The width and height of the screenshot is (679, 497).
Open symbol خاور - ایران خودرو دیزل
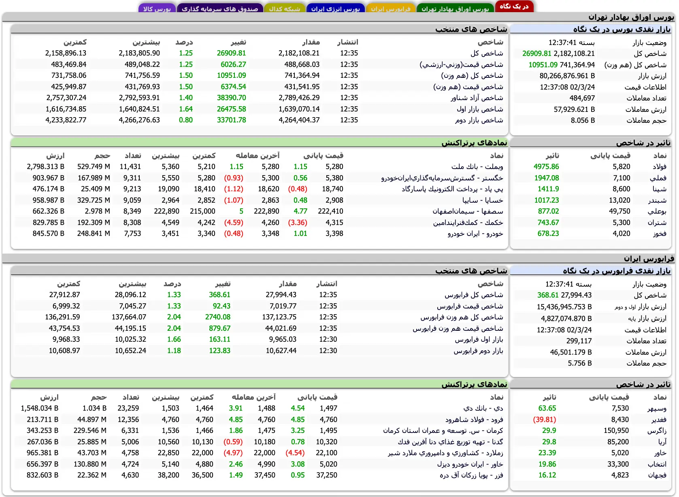tap(470, 464)
